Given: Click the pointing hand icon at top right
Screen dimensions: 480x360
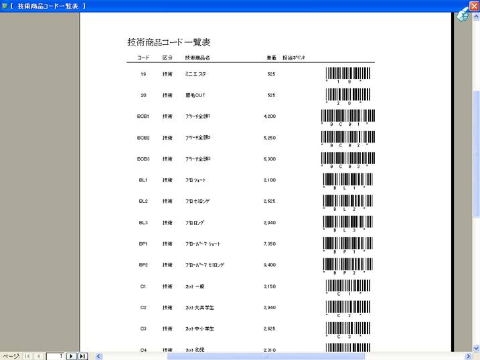Looking at the screenshot, I should click(x=463, y=14).
